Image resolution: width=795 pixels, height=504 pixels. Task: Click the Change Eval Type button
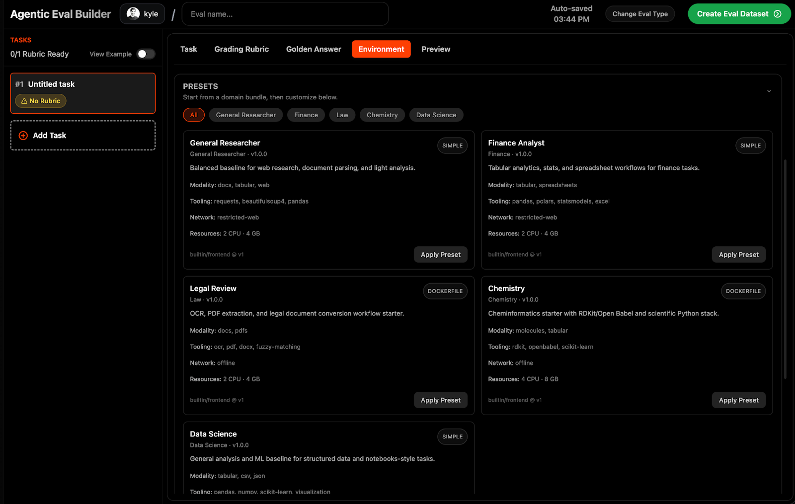click(x=640, y=14)
